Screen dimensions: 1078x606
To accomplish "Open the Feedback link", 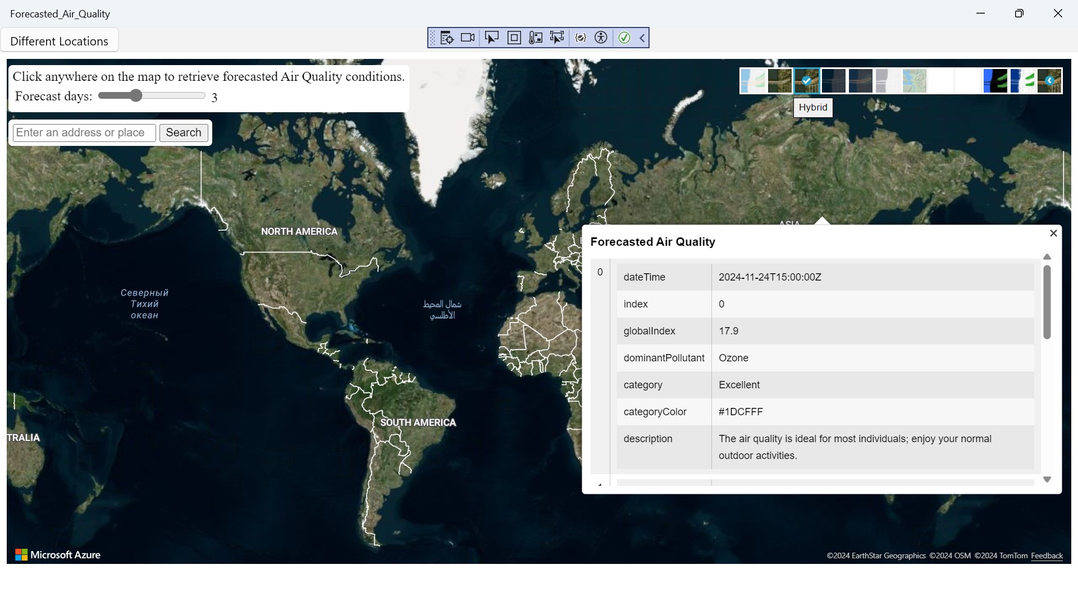I will click(1047, 555).
